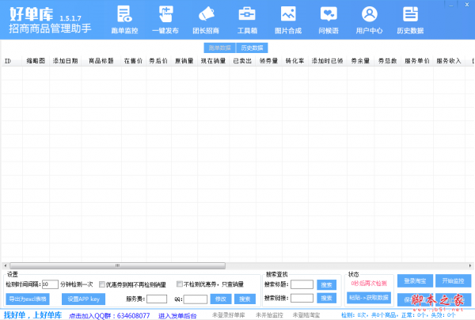The width and height of the screenshot is (475, 320).
Task: Click the ID column header
Action: click(x=12, y=61)
